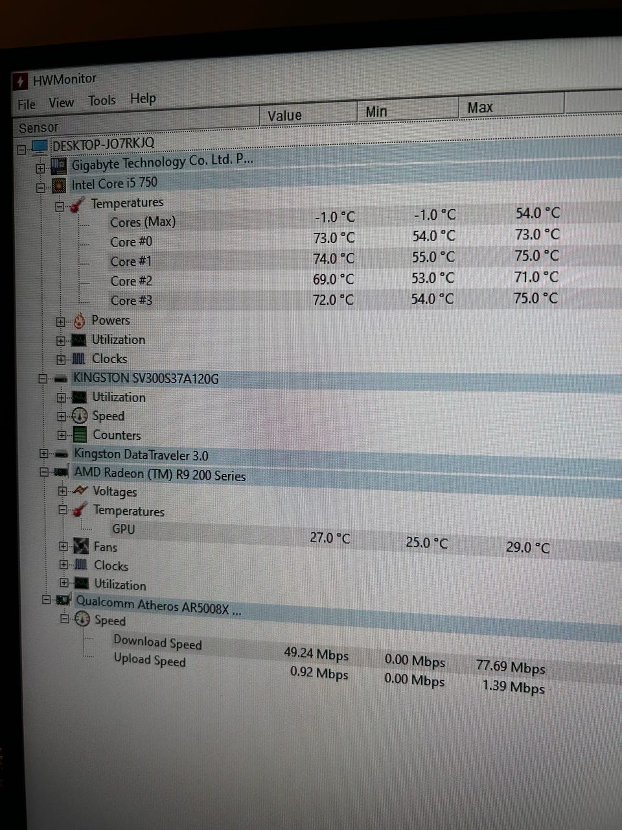Select the Core #1 temperature row
The image size is (622, 830).
(131, 261)
